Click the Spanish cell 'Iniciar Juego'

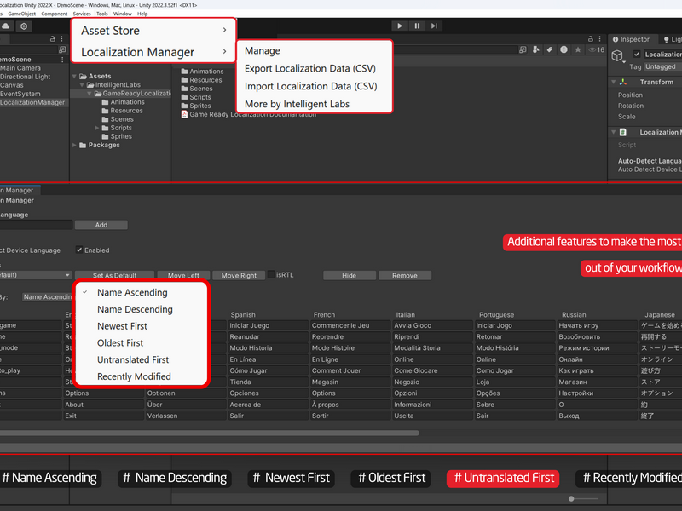[268, 325]
